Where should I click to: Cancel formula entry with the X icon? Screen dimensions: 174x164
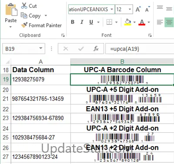coord(66,49)
